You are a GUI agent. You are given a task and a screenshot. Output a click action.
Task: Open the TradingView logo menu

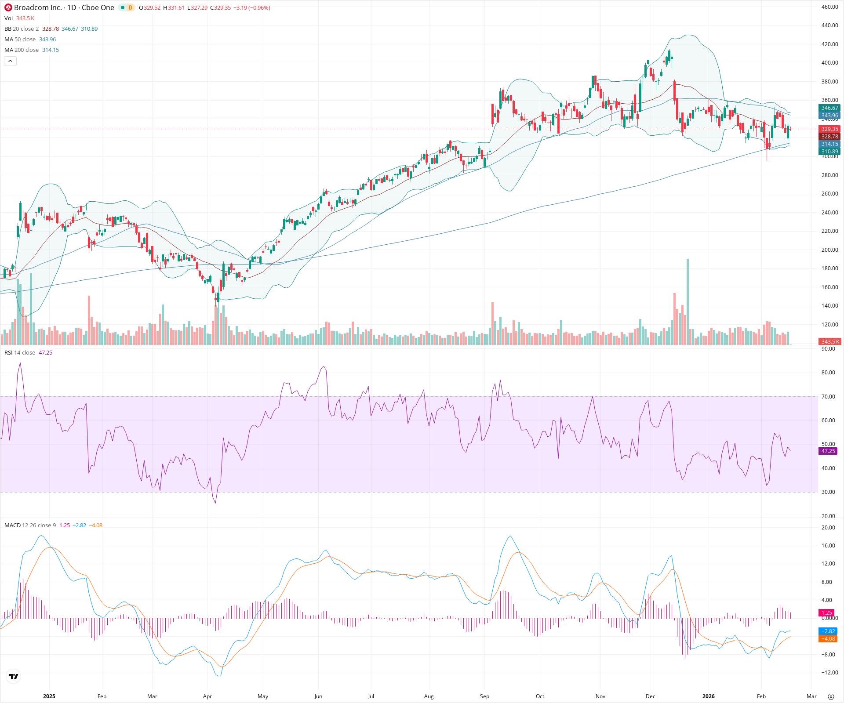(x=13, y=676)
